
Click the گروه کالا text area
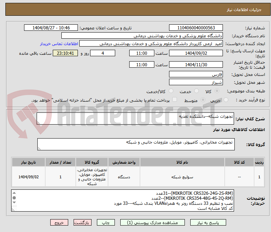point(136,144)
